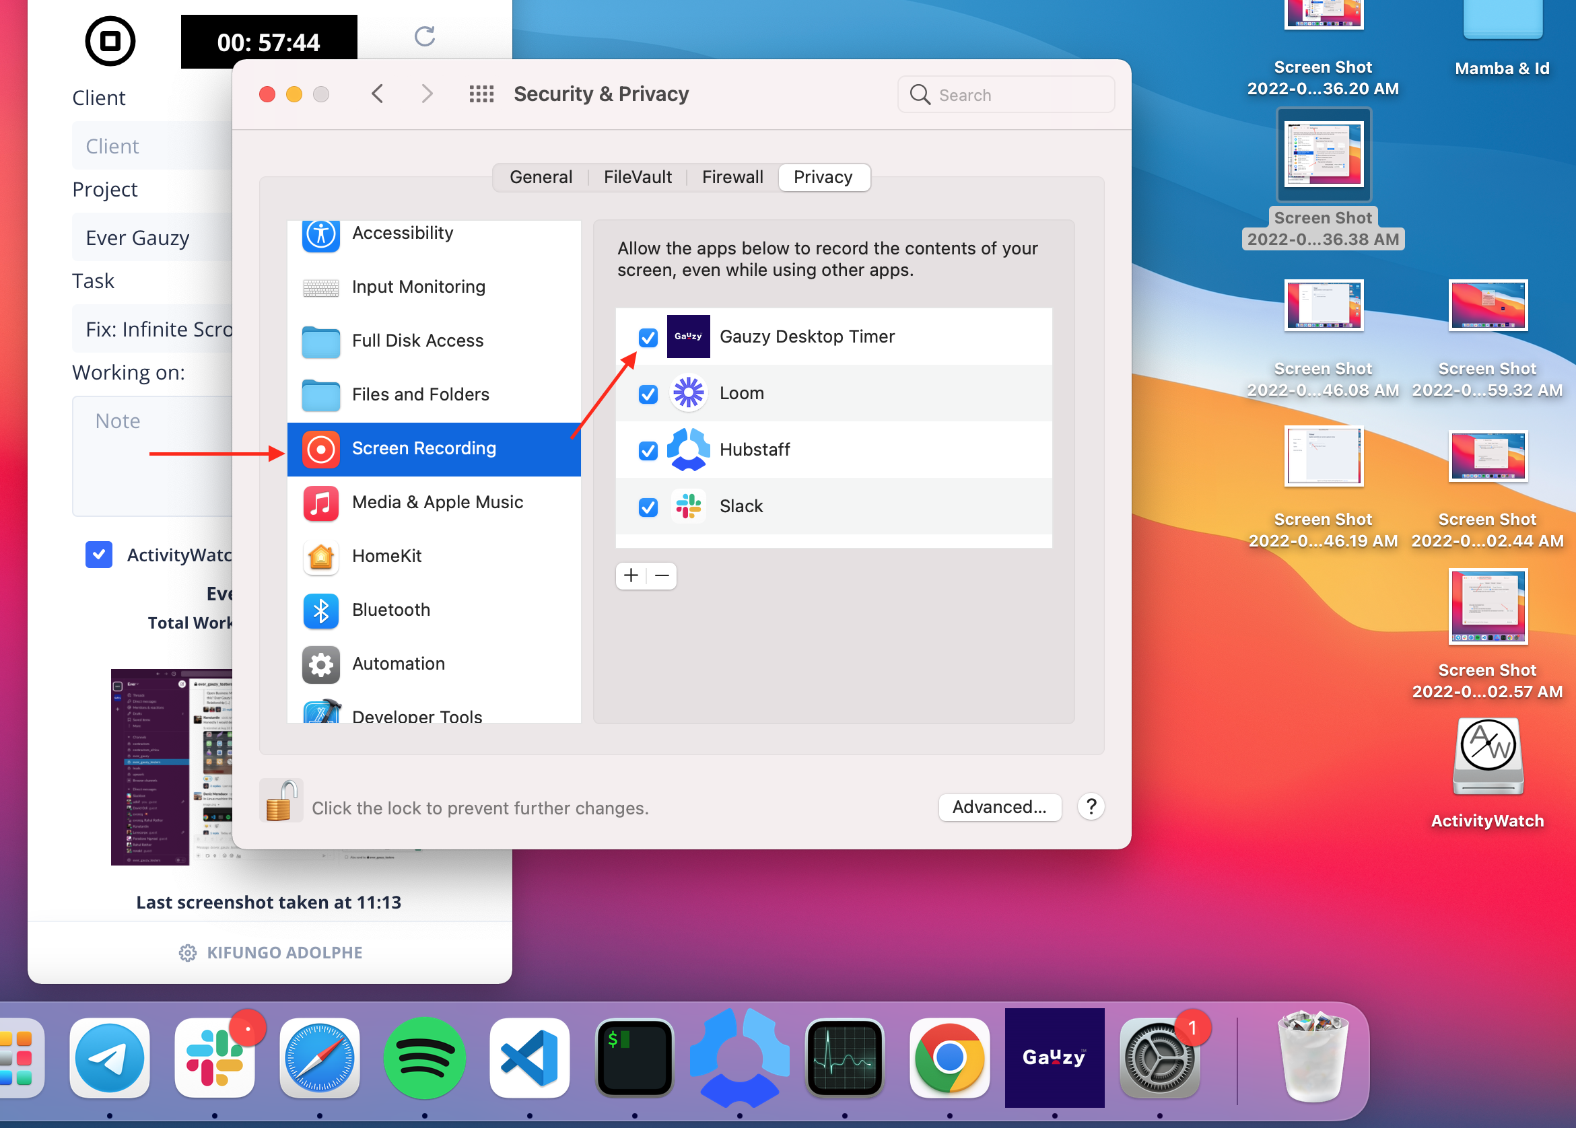Viewport: 1576px width, 1128px height.
Task: Click the lock to prevent changes
Action: (x=281, y=802)
